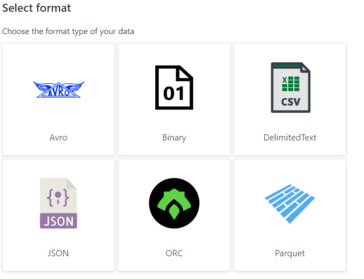
Task: Click the Select format heading
Action: point(37,8)
